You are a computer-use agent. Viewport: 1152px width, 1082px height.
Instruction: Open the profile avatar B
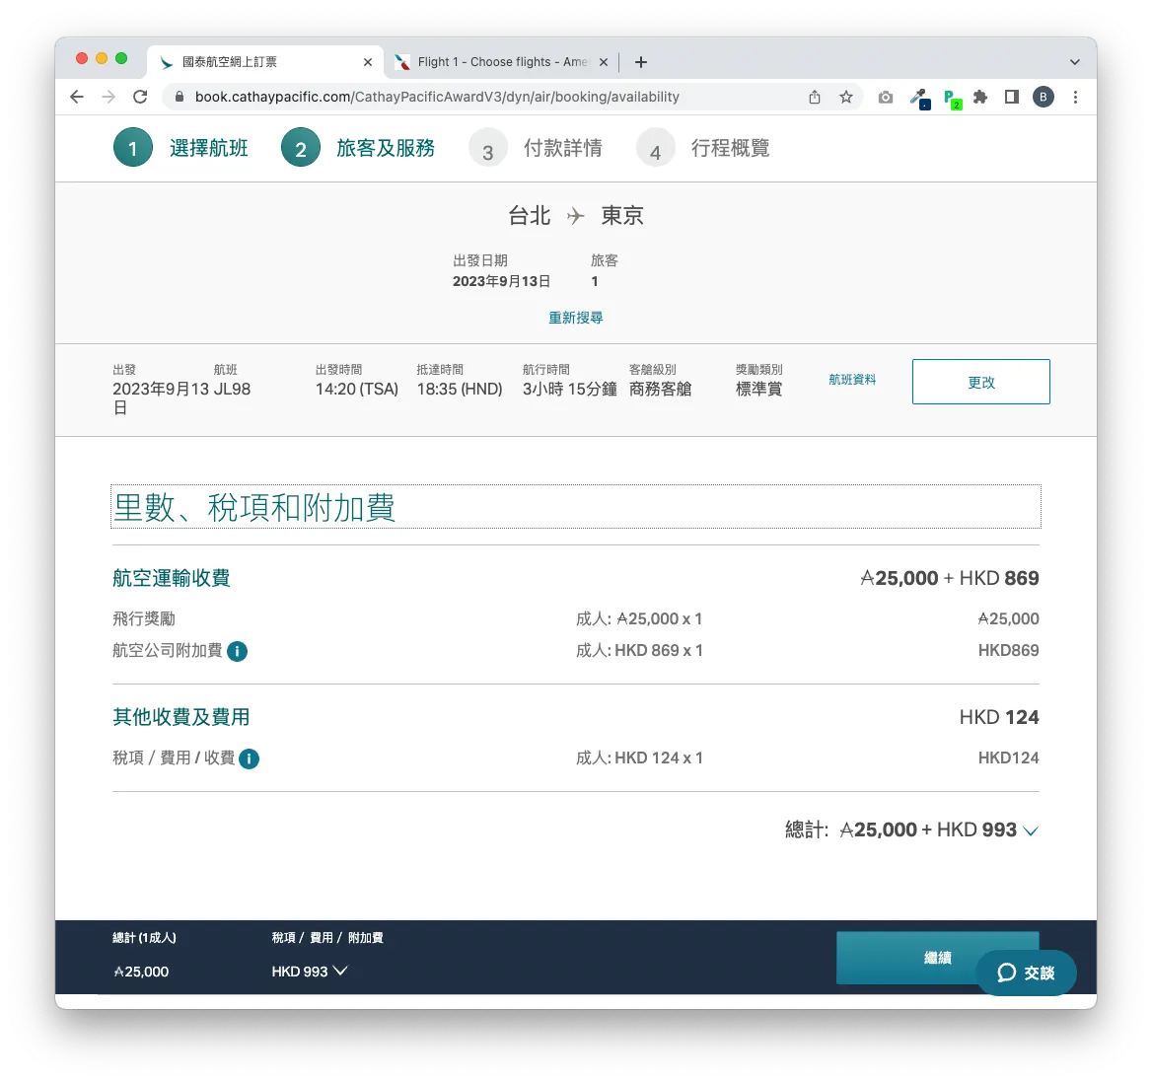pos(1044,97)
